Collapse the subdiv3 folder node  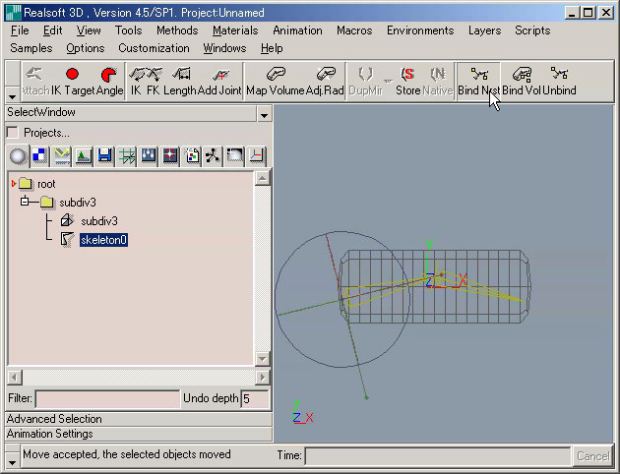point(25,202)
